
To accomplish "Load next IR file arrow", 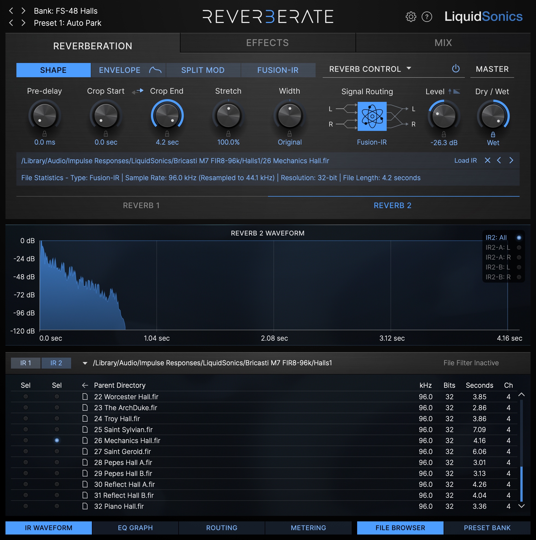I will click(x=511, y=160).
